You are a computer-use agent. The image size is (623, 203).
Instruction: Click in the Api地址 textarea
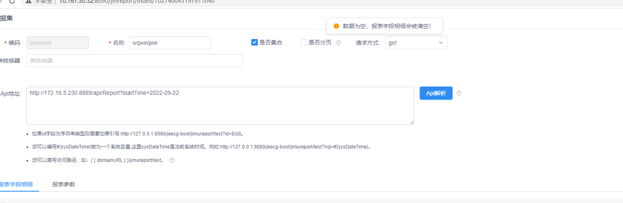(x=220, y=106)
